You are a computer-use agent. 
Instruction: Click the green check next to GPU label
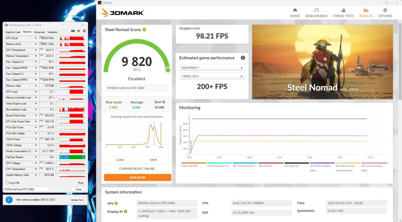(x=116, y=203)
